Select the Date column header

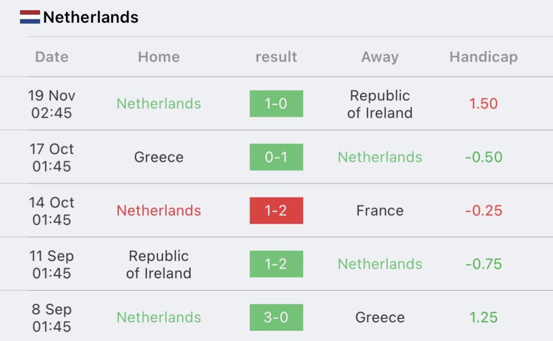point(52,57)
